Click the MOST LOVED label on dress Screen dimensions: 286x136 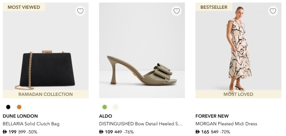tap(238, 94)
